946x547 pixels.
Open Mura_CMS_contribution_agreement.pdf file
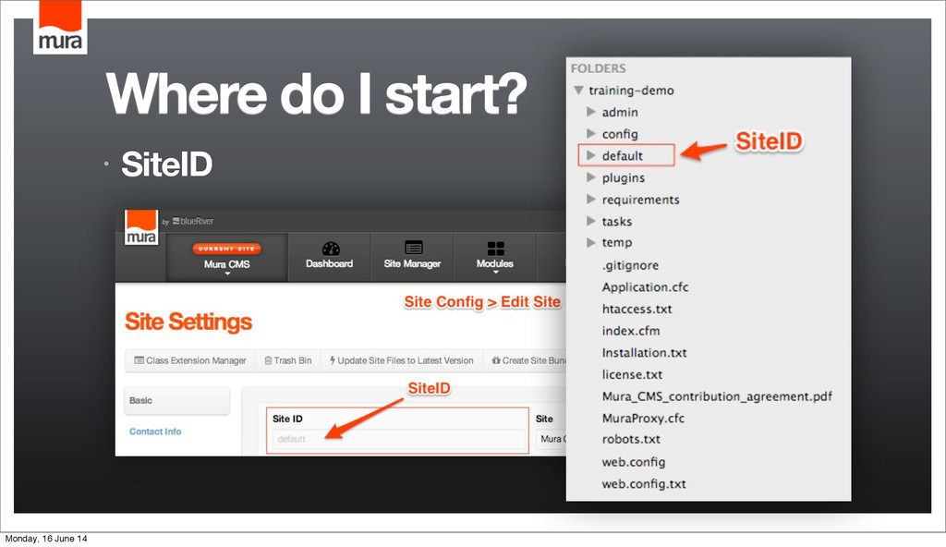pyautogui.click(x=717, y=396)
